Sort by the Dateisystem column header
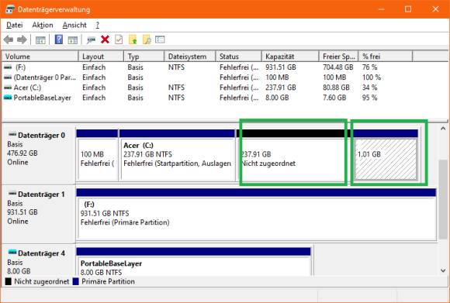 [190, 57]
